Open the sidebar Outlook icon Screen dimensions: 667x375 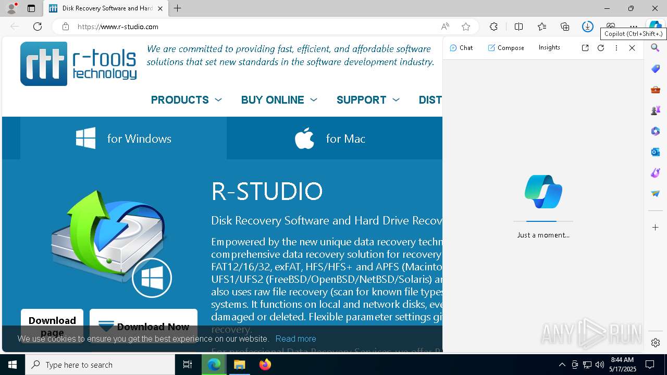pos(656,152)
